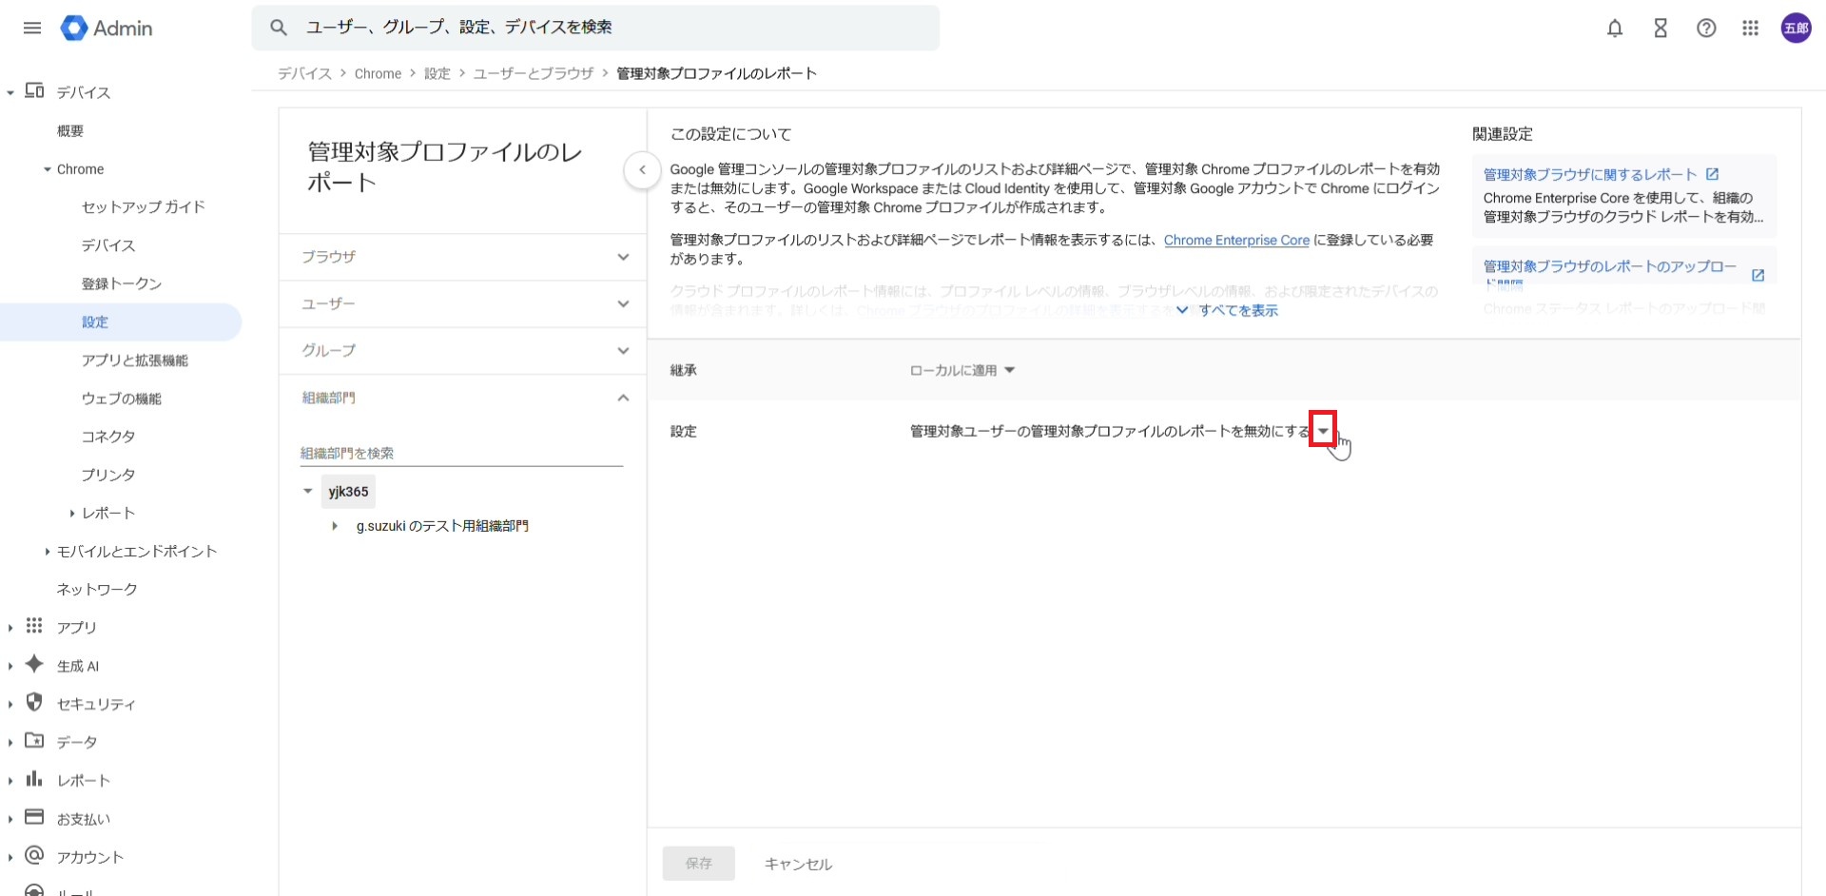
Task: Open the notifications bell
Action: [x=1614, y=29]
